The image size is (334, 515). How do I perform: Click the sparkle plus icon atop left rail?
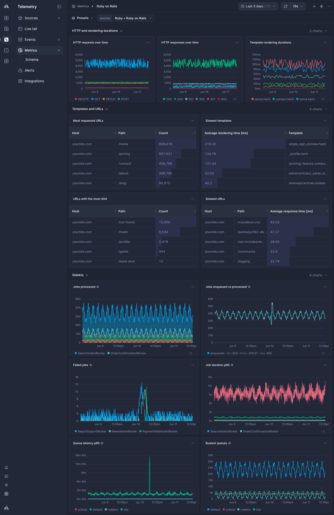pos(6,18)
